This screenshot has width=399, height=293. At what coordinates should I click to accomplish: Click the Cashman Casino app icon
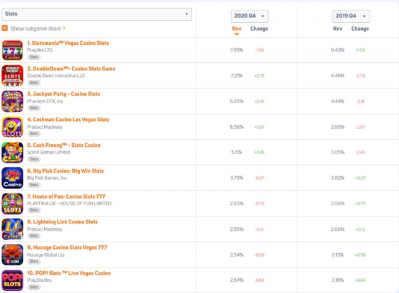12,127
